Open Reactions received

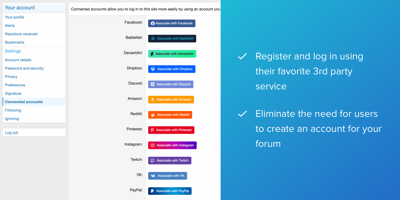tap(21, 34)
